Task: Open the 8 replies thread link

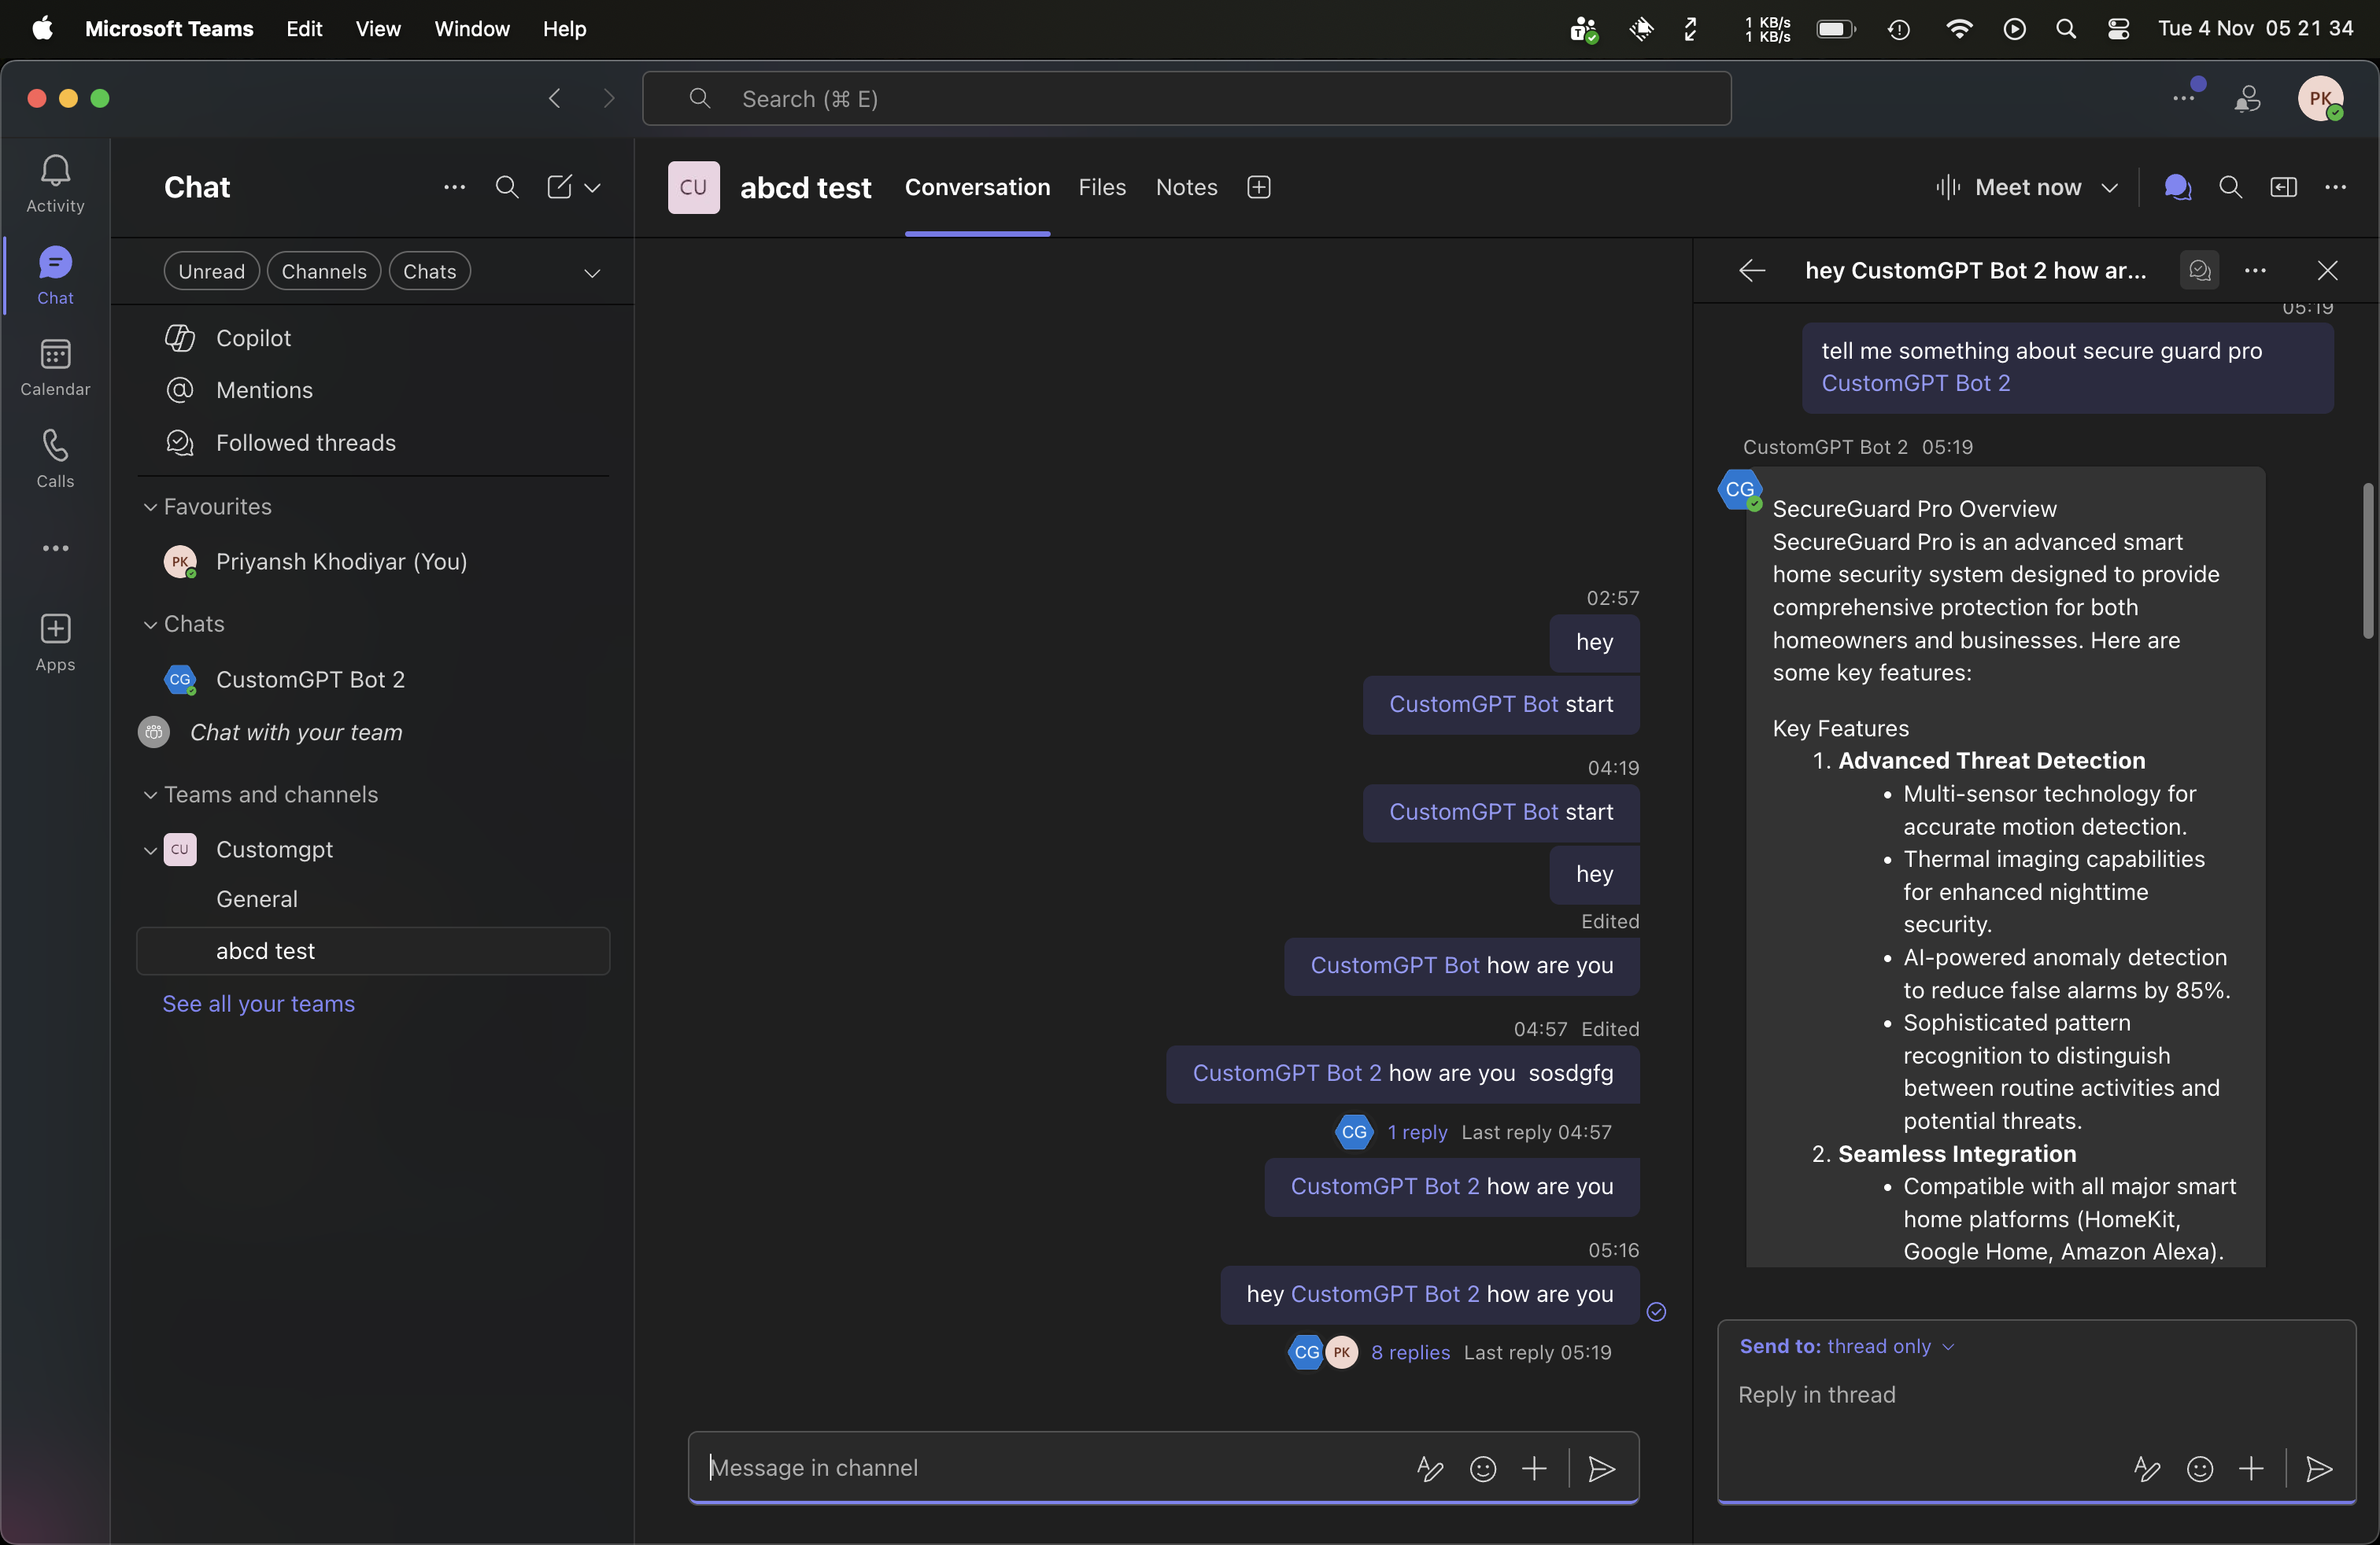Action: coord(1410,1352)
